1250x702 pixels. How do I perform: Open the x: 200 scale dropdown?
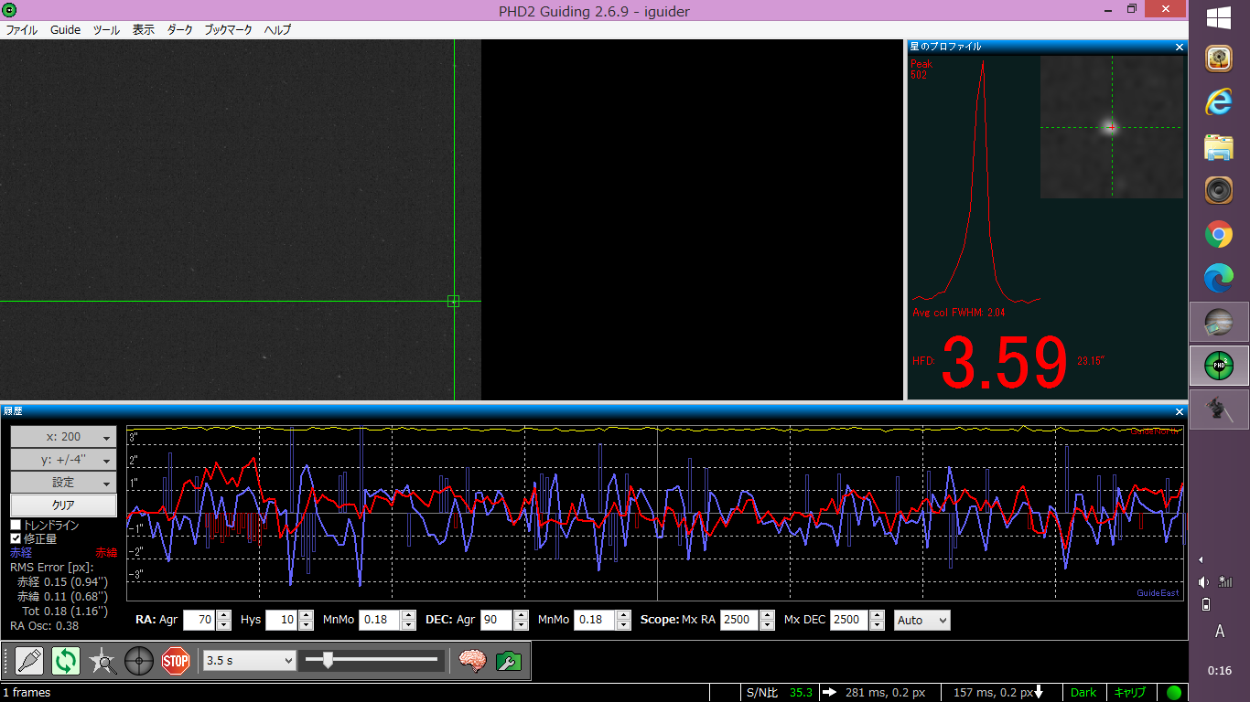(x=64, y=437)
